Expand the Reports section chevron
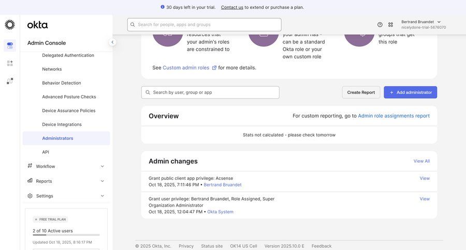The width and height of the screenshot is (466, 250). 102,181
